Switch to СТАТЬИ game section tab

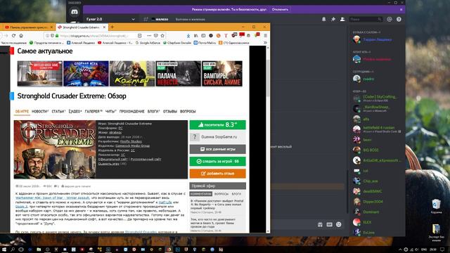coord(58,111)
